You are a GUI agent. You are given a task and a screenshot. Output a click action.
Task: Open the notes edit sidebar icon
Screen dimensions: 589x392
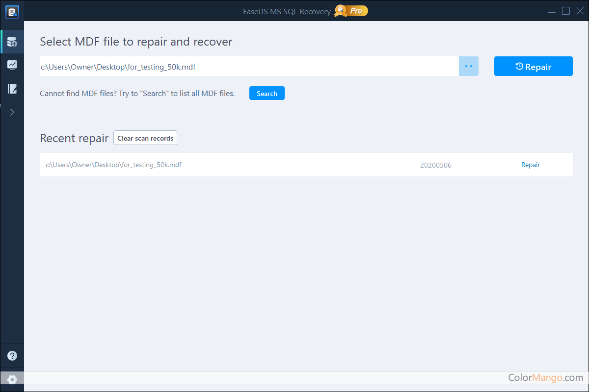pyautogui.click(x=12, y=89)
